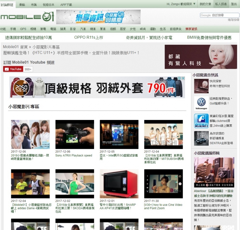Screen dimensions: 240x230
Task: Go to Mobile01 首頁 breadcrumb
Action: pyautogui.click(x=15, y=47)
